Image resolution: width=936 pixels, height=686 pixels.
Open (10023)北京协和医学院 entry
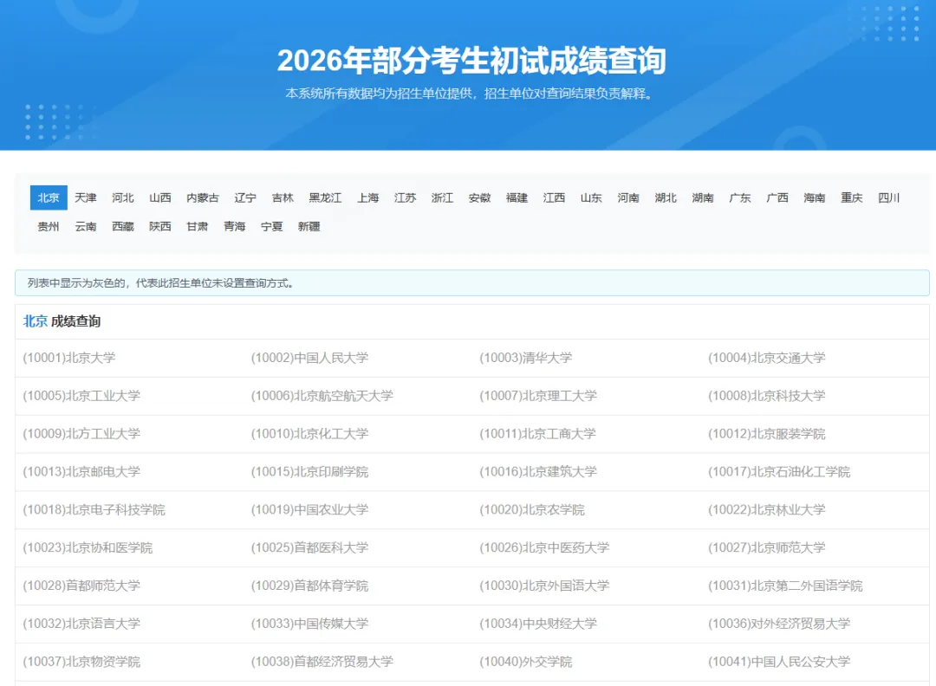tap(88, 547)
